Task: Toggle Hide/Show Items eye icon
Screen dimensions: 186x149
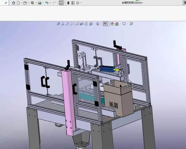Action: (105, 24)
